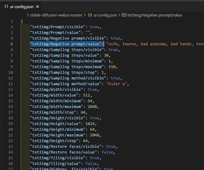Click line number 5 in gutter

coord(12,44)
